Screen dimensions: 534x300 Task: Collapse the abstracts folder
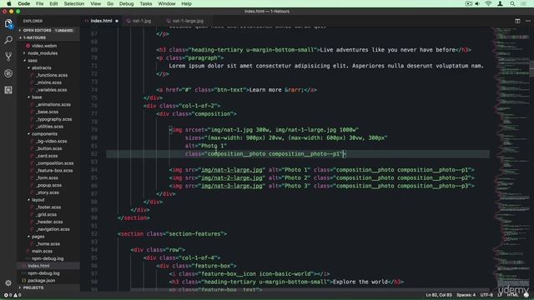pyautogui.click(x=41, y=68)
